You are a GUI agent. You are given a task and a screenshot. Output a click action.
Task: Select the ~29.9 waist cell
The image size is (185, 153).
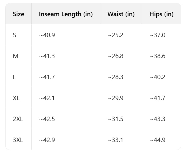coord(115,98)
